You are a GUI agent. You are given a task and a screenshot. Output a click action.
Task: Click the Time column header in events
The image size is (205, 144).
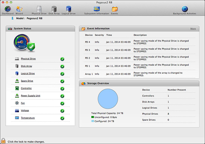[109, 35]
